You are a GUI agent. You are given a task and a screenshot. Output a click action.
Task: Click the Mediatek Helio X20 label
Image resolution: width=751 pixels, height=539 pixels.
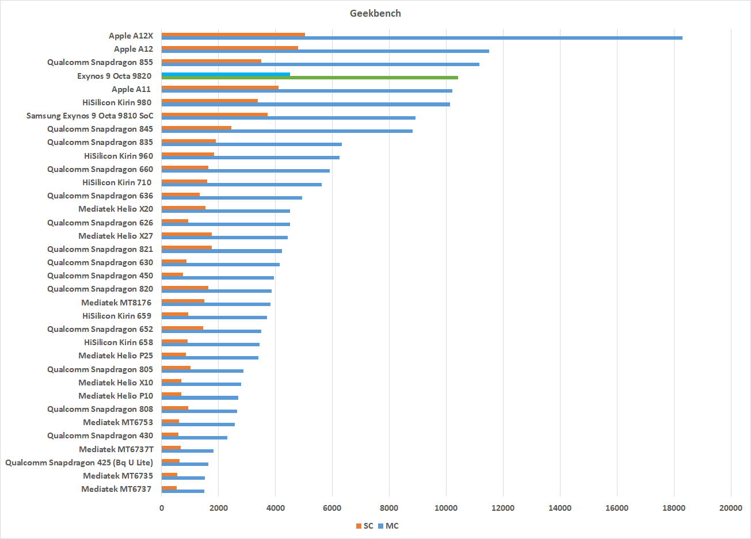tap(116, 209)
